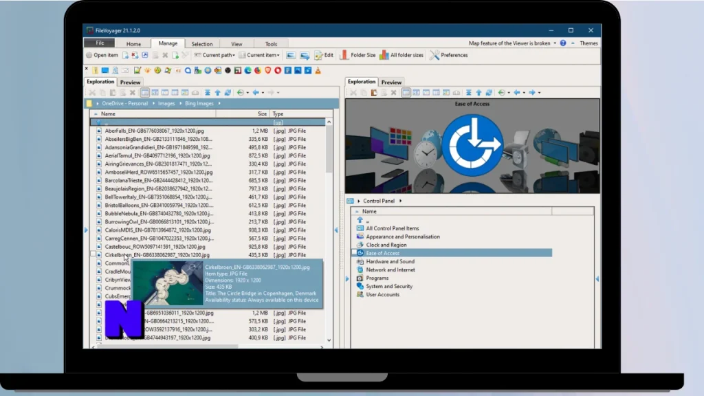The height and width of the screenshot is (396, 704).
Task: Click left file list horizontal scrollbar
Action: pos(168,346)
